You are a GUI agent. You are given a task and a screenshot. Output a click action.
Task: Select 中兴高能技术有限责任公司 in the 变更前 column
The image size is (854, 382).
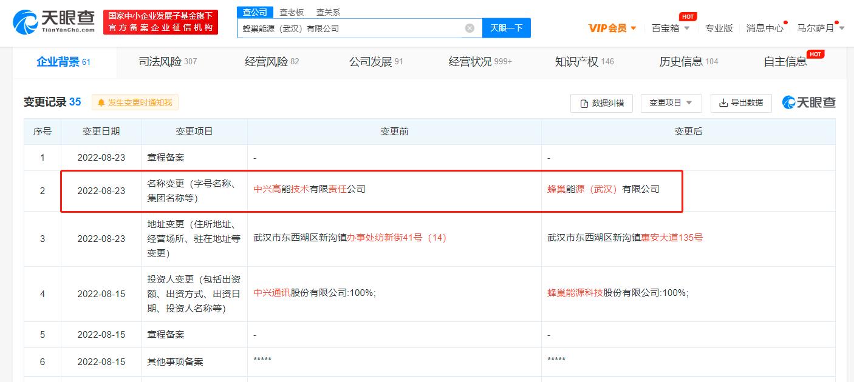tap(309, 189)
